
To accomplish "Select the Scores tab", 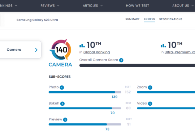I will click(149, 19).
